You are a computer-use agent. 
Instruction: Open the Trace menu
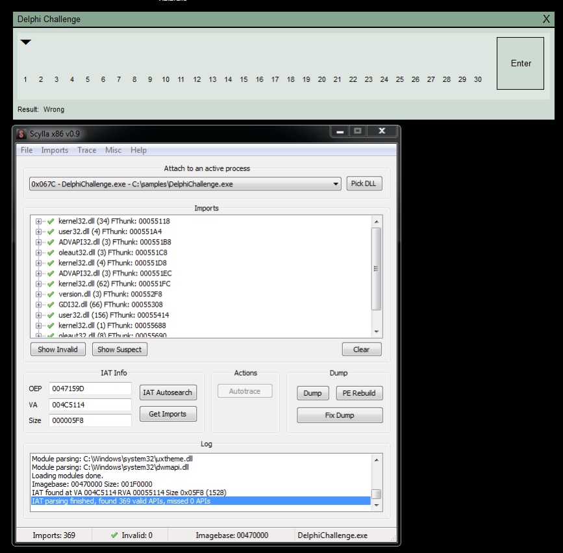(86, 150)
